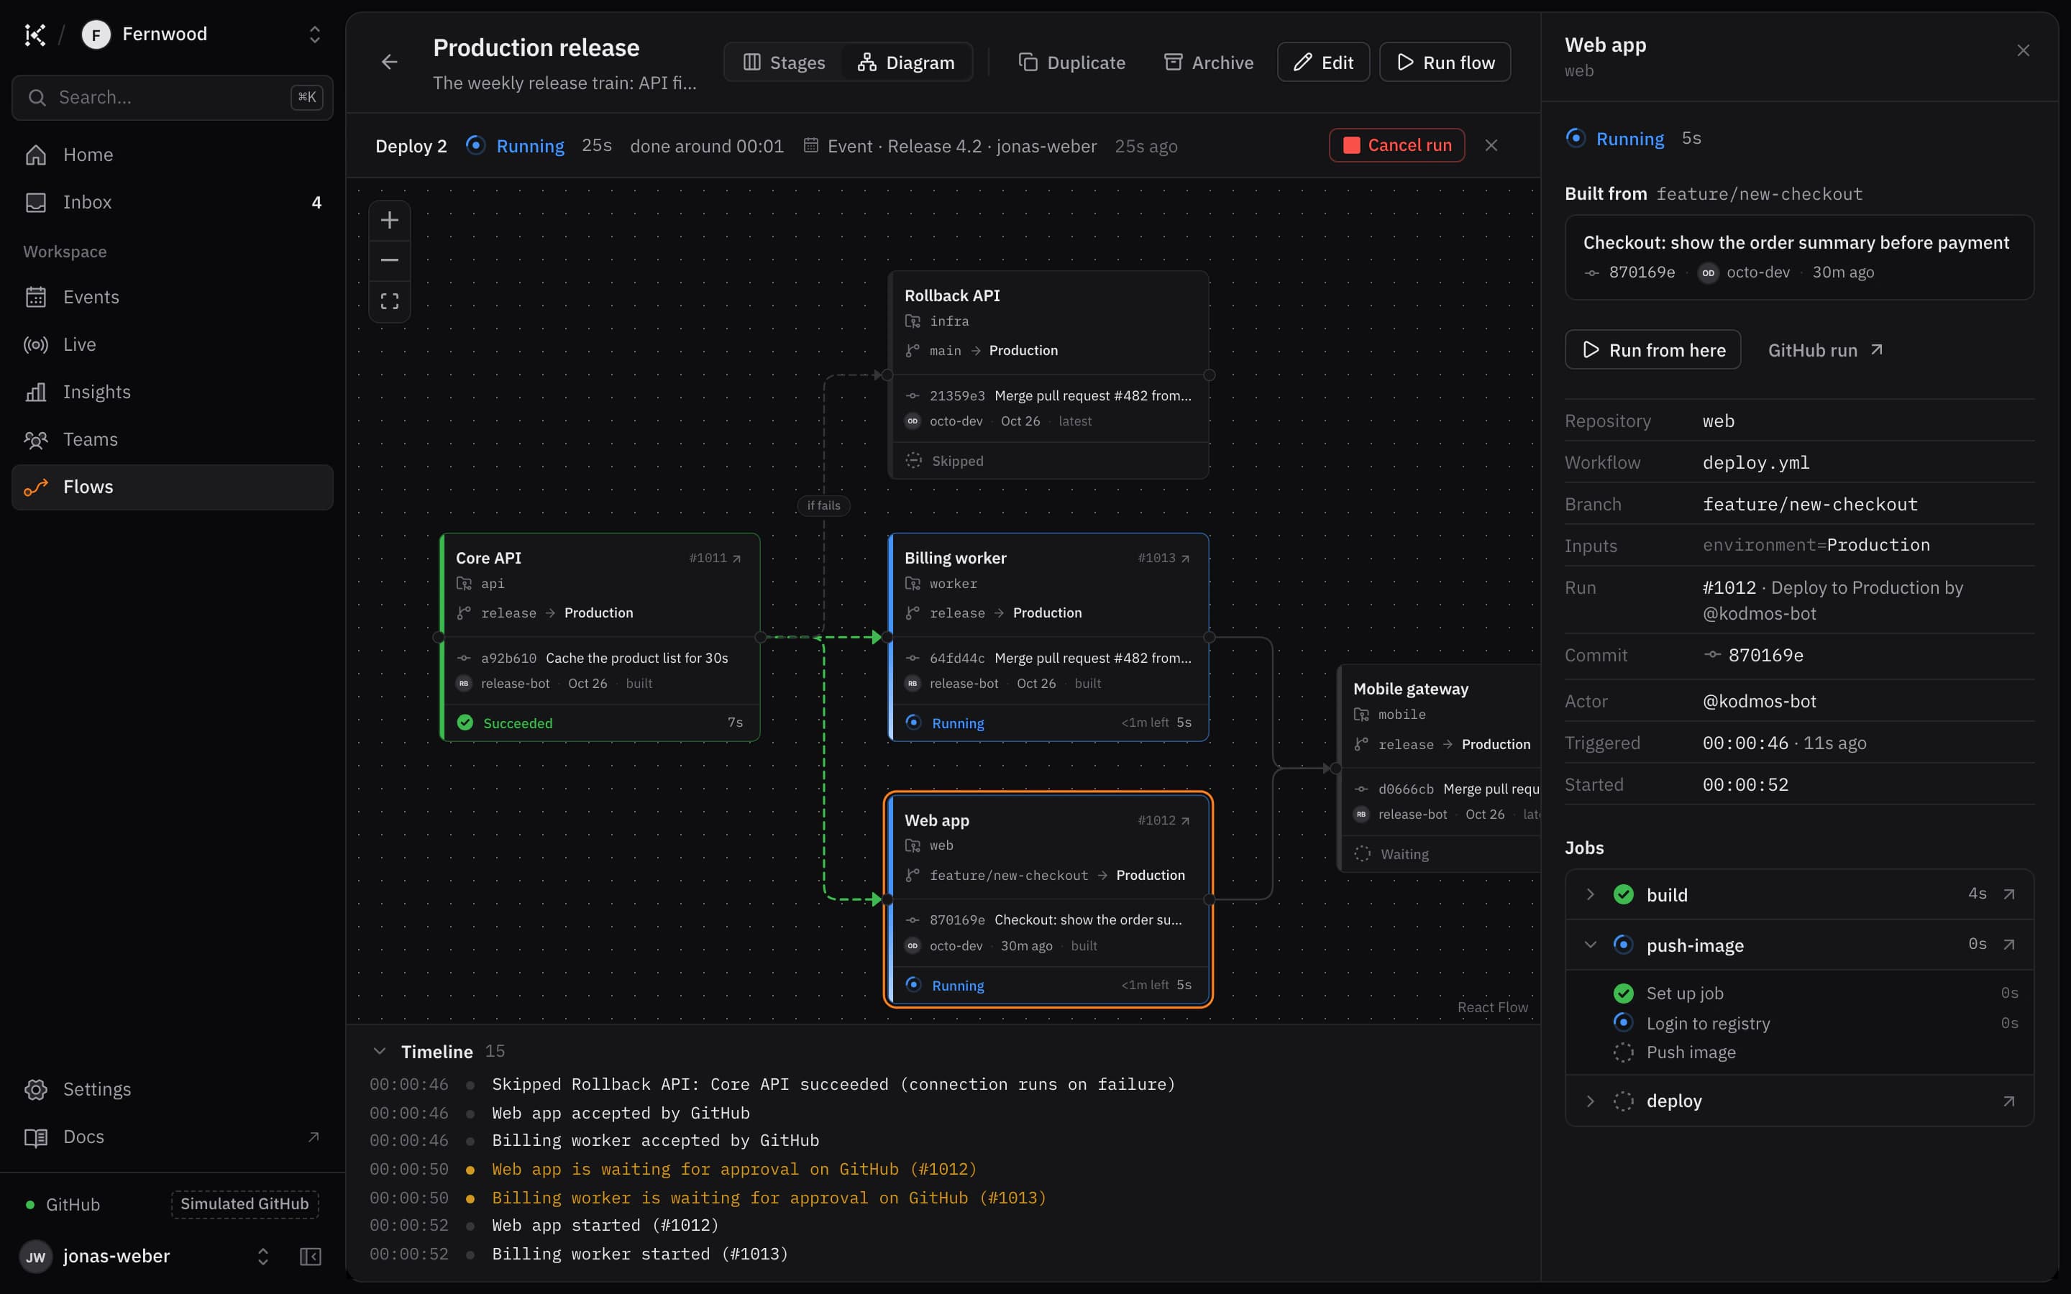Screen dimensions: 2071x1294
Task: Open build job external link arrow
Action: [x=2008, y=894]
